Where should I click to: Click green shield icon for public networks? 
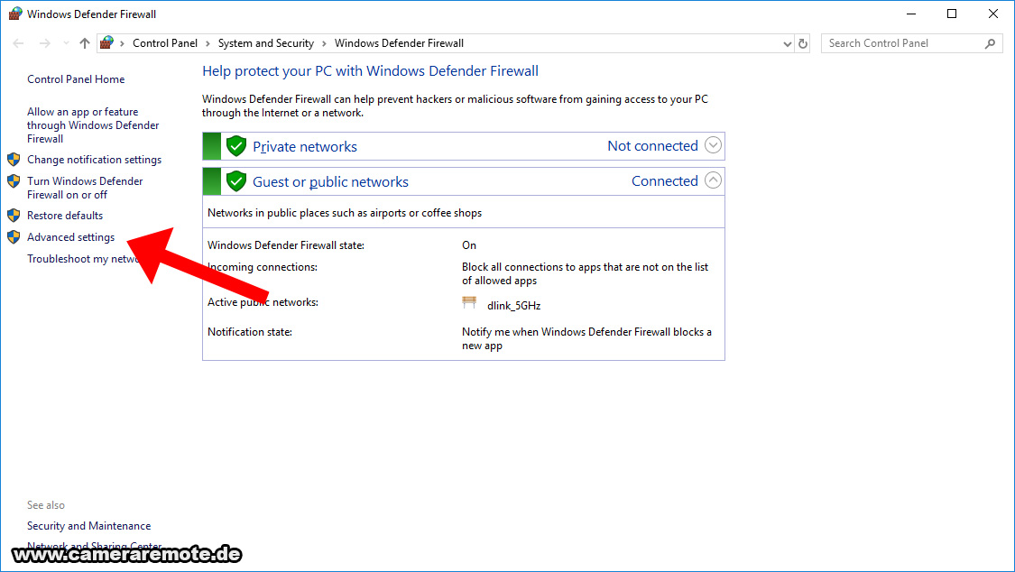(x=236, y=181)
